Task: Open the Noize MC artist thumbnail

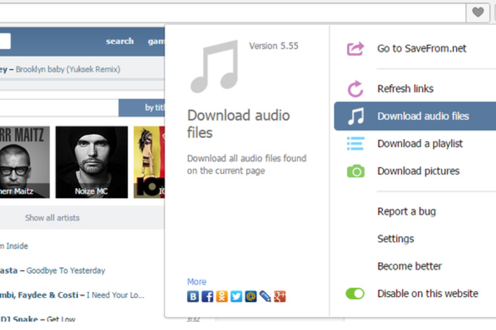Action: point(91,162)
